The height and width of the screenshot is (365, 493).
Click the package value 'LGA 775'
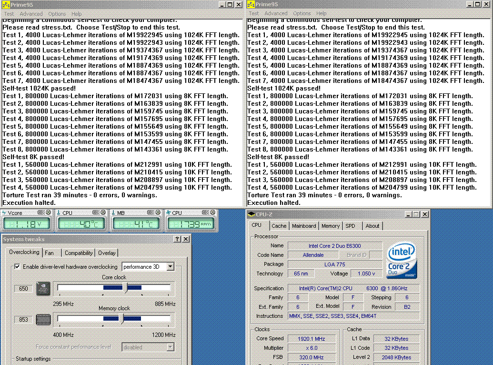click(x=335, y=264)
